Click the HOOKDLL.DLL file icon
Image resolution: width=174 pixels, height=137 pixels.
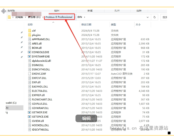(29, 125)
